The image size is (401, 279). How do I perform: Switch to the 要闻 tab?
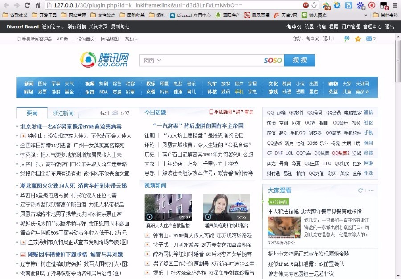32,113
